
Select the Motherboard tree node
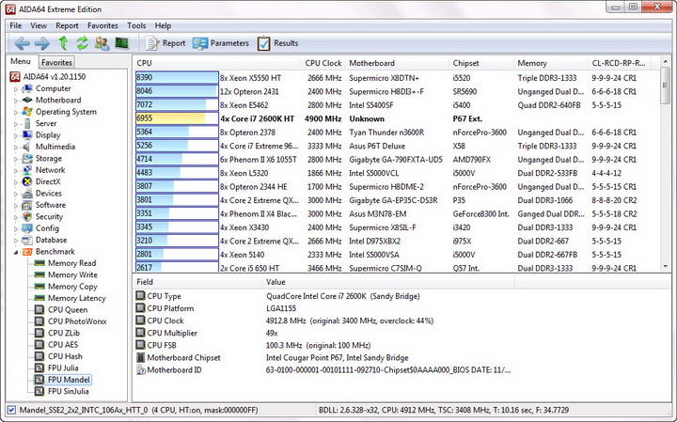58,101
